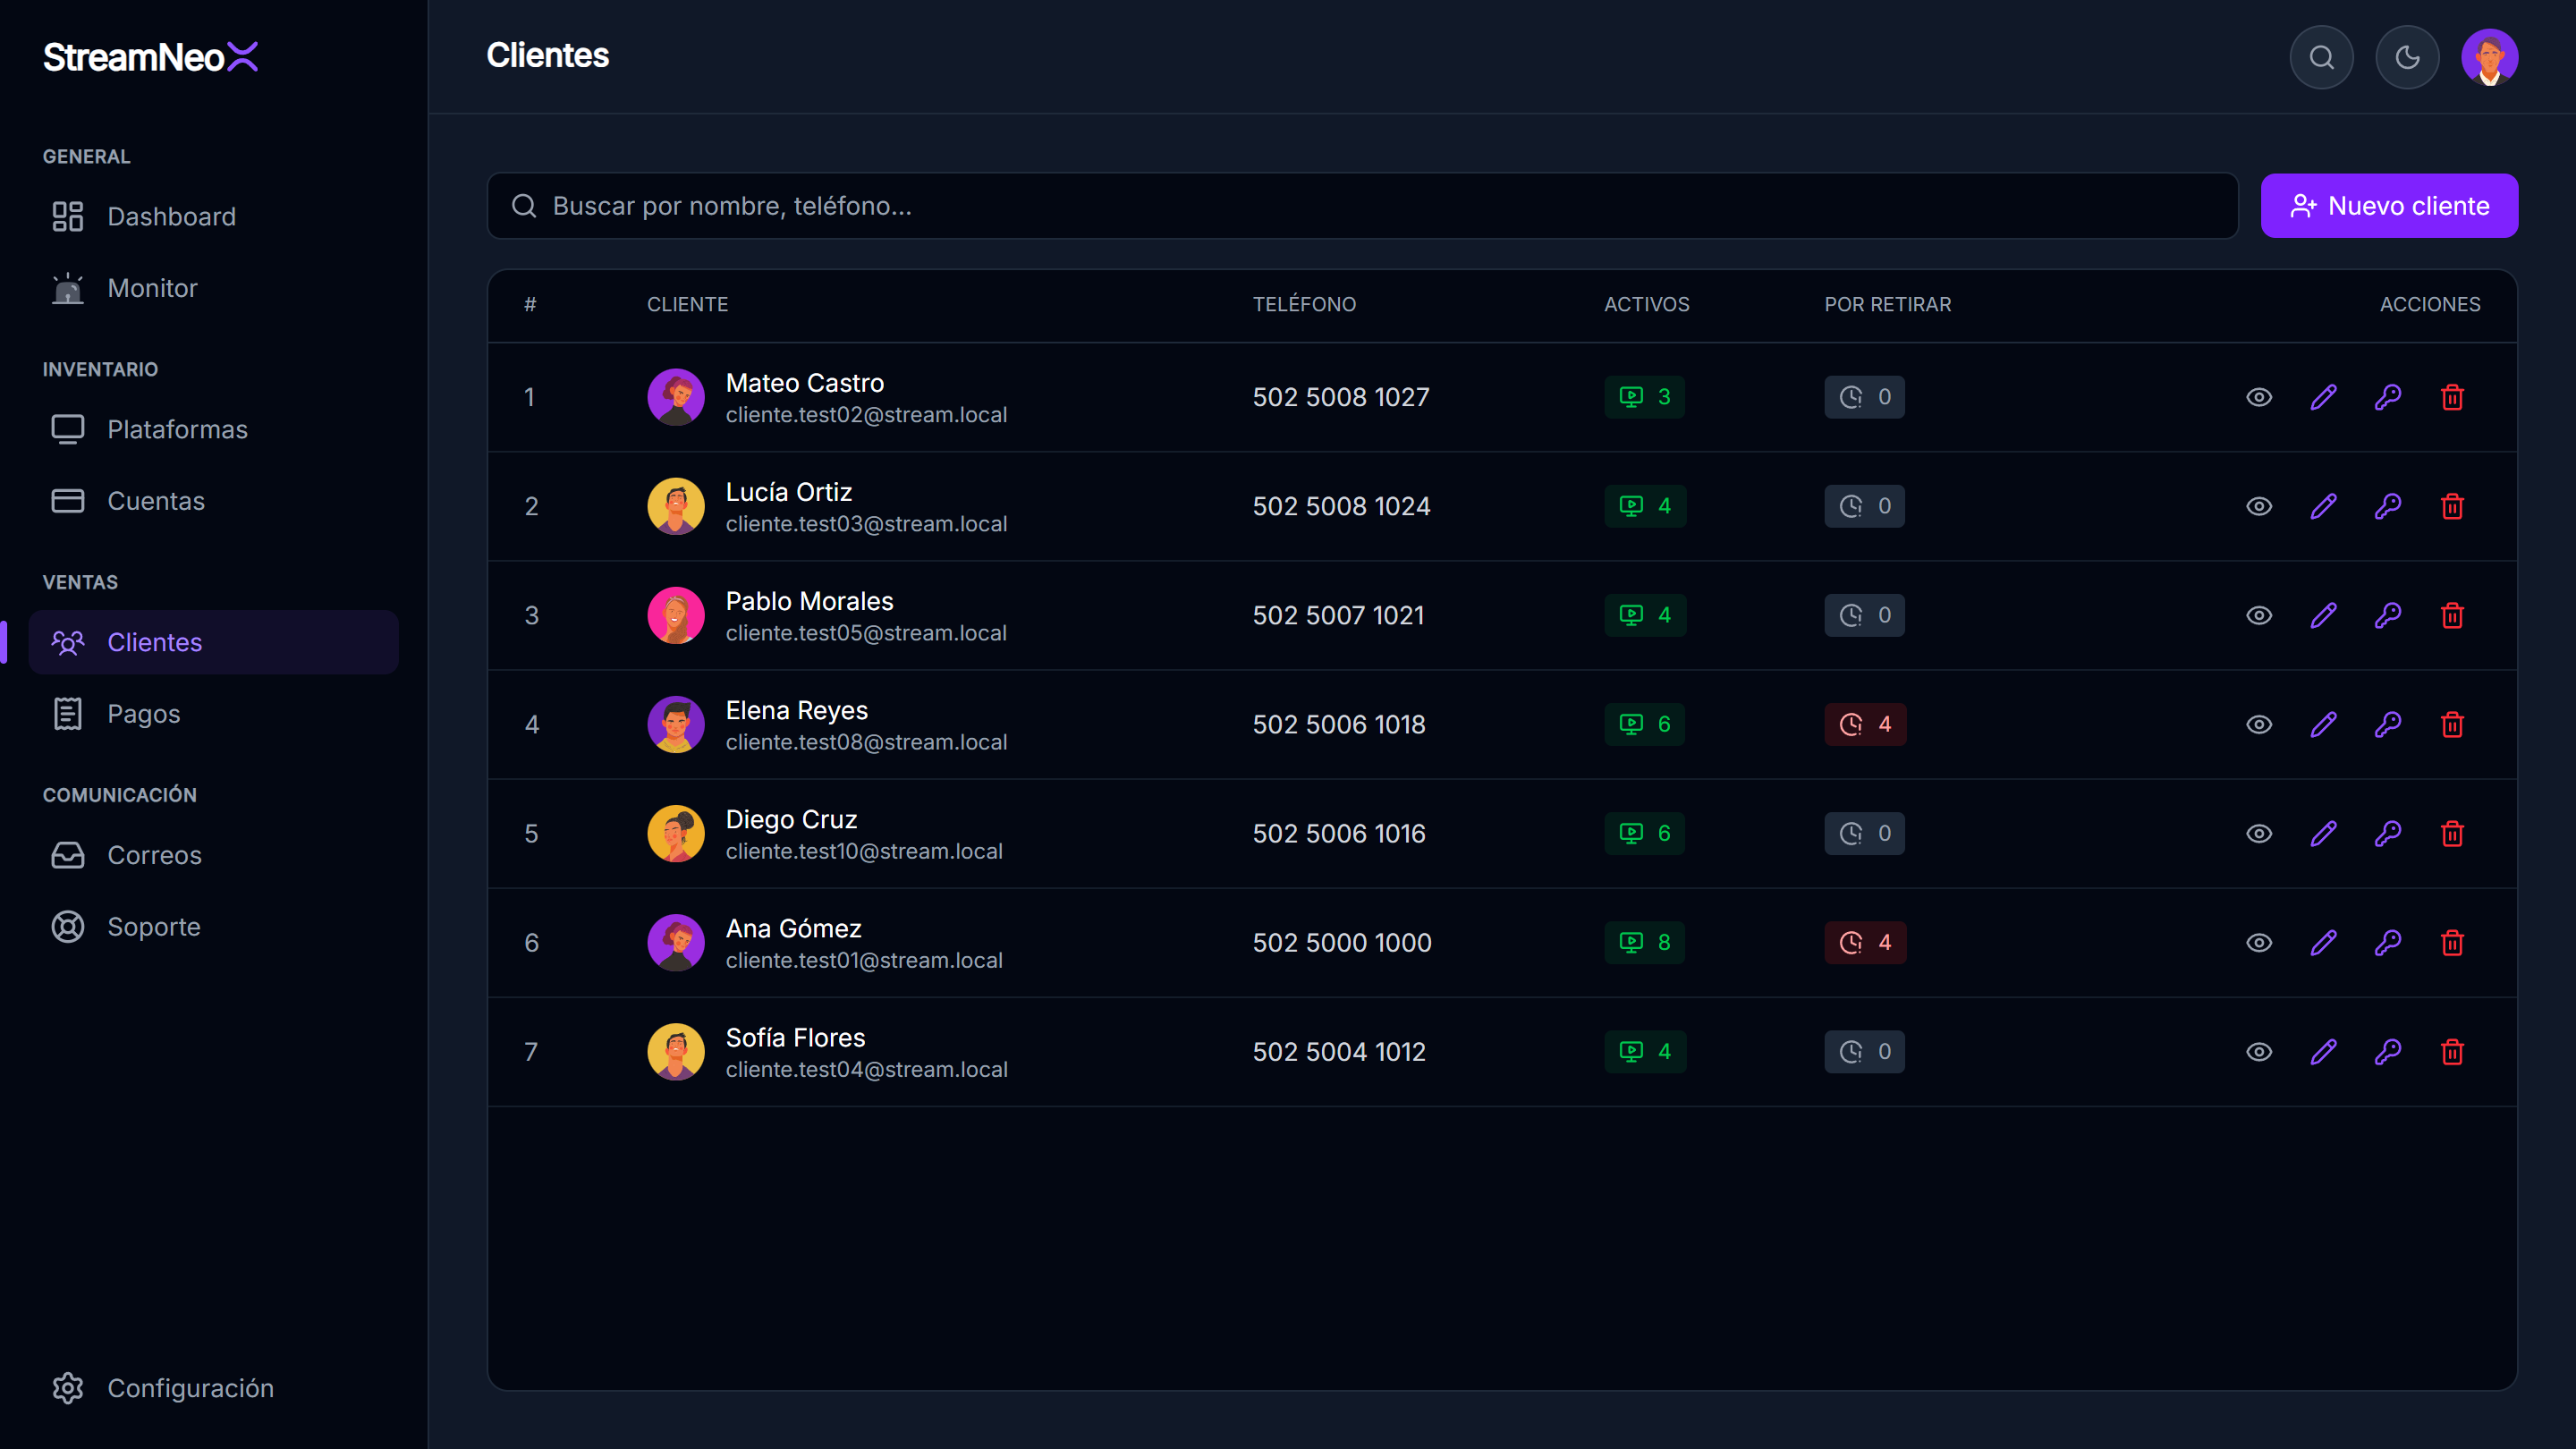Open the header search icon button
Viewport: 2576px width, 1449px height.
pyautogui.click(x=2321, y=57)
